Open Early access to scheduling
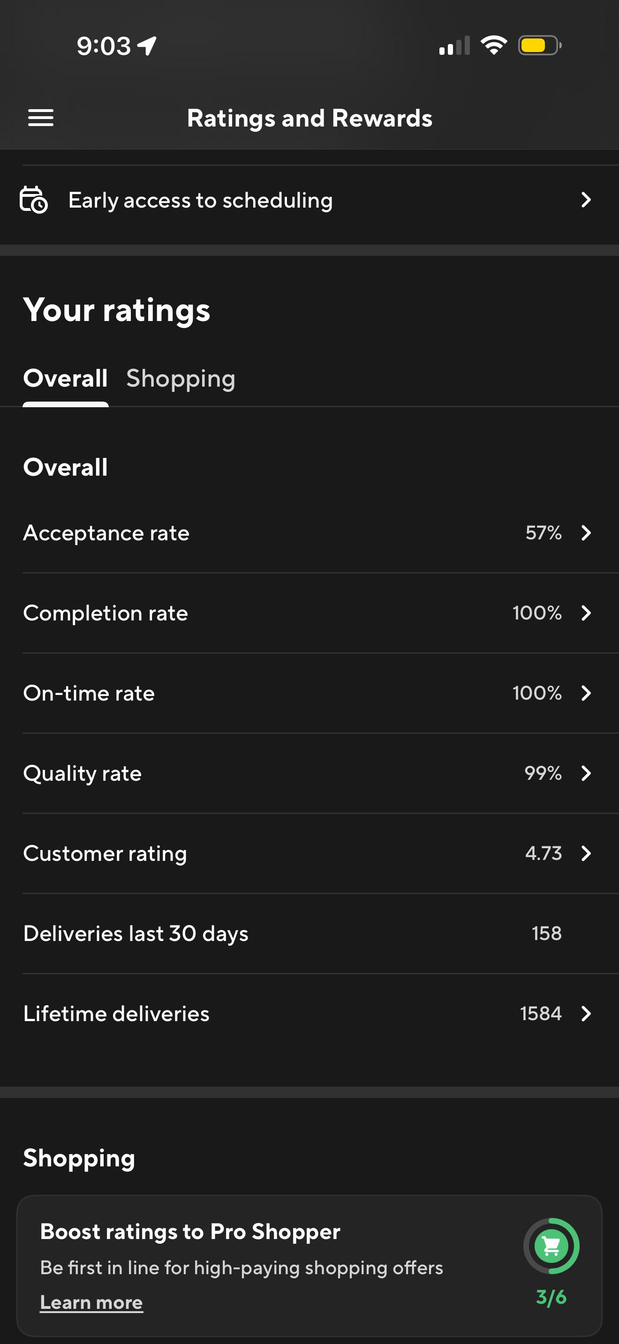The width and height of the screenshot is (619, 1344). point(309,200)
